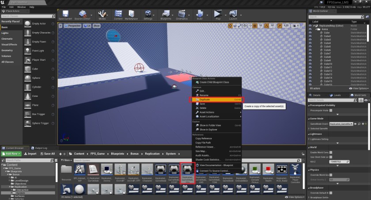Toggle visibility eye for Cube3 in outliner
371x200 pixels.
pos(310,40)
